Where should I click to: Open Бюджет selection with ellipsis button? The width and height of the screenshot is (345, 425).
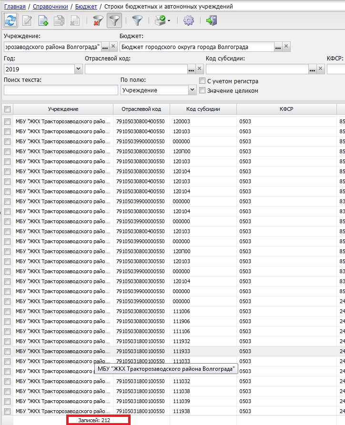click(278, 46)
